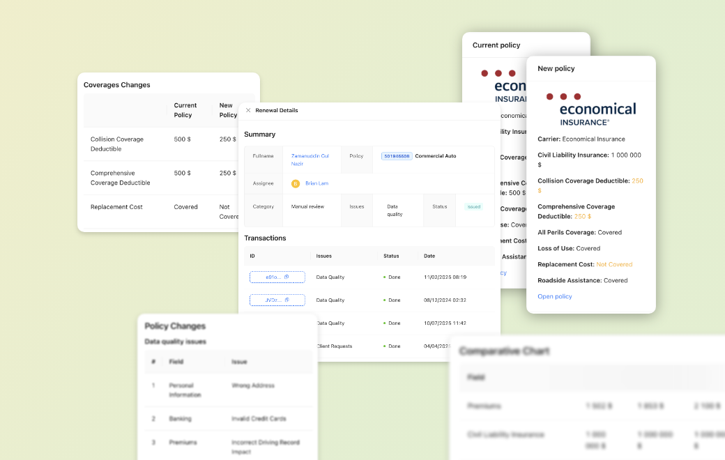This screenshot has width=725, height=460.
Task: Click Replacement Cost: Not Covered in New policy
Action: [x=585, y=264]
